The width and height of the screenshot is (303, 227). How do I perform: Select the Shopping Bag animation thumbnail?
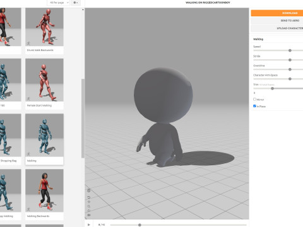(x=11, y=136)
